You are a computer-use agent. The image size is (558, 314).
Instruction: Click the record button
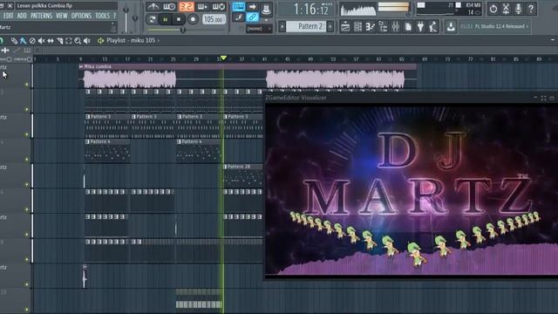coord(193,19)
